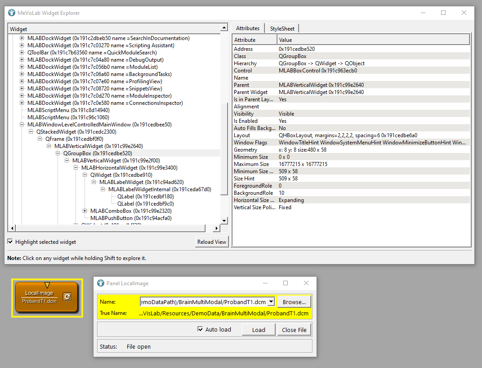Click the Panel LocalImage window logo icon
Viewport: 482px width, 368px height.
point(100,283)
